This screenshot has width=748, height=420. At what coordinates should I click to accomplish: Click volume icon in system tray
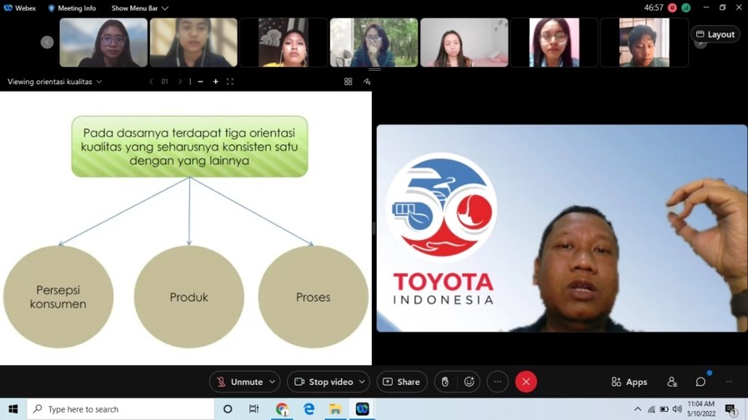677,409
